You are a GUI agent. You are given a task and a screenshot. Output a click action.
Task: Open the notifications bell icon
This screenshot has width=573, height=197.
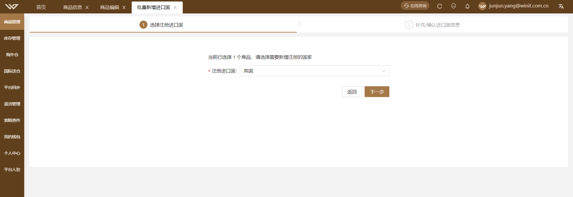coord(467,6)
